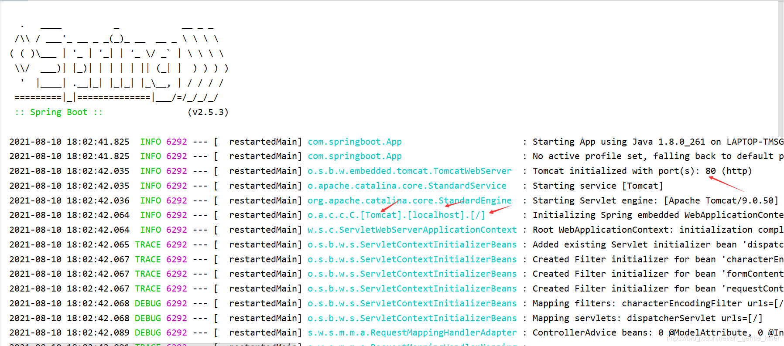Click logger o.apache.catalina.core.StandardService

pos(407,186)
